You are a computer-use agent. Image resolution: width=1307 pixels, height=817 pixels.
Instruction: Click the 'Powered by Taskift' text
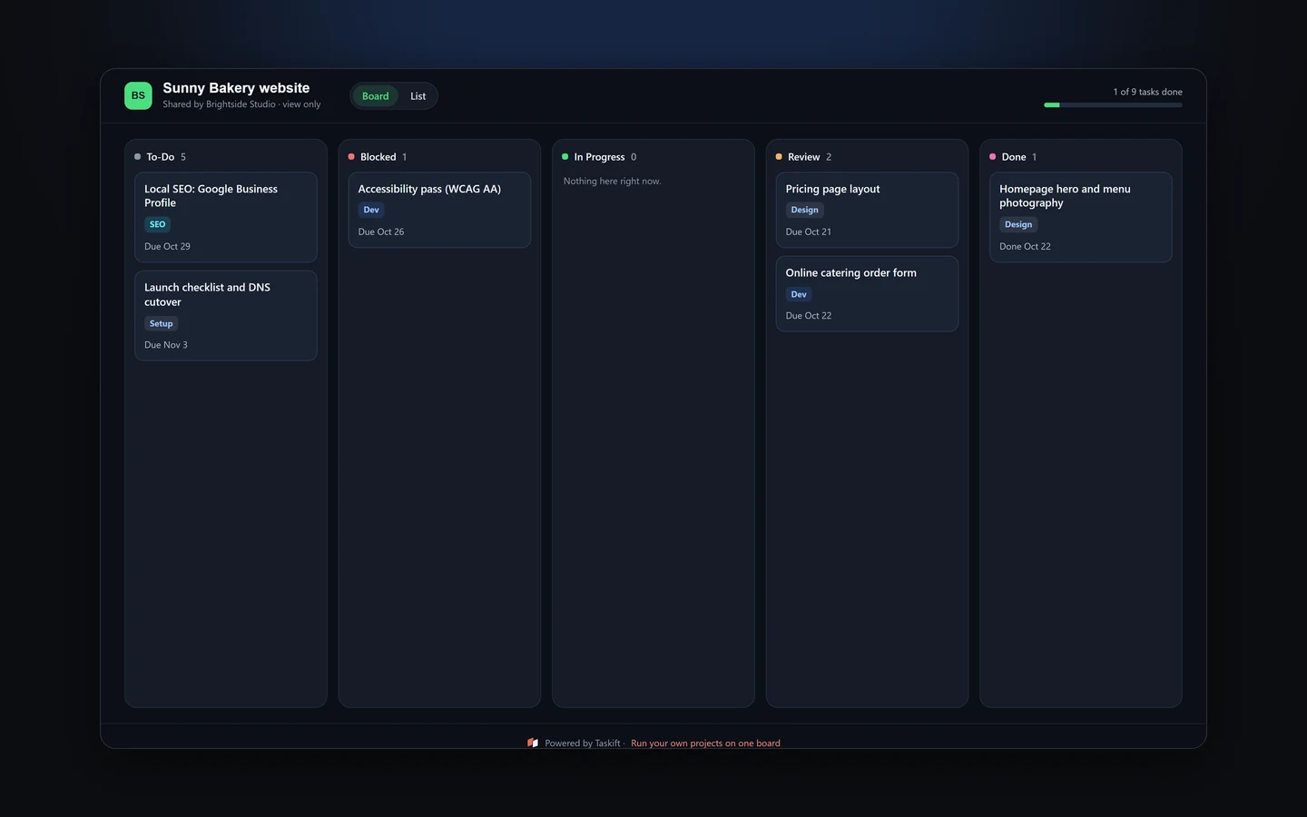pyautogui.click(x=583, y=743)
